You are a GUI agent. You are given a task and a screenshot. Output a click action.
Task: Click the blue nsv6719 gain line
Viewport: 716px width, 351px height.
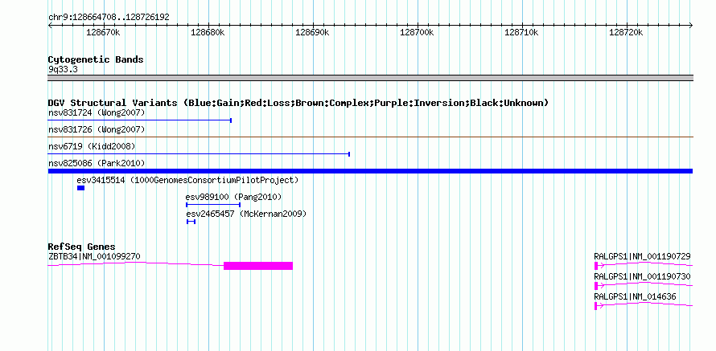pos(199,154)
